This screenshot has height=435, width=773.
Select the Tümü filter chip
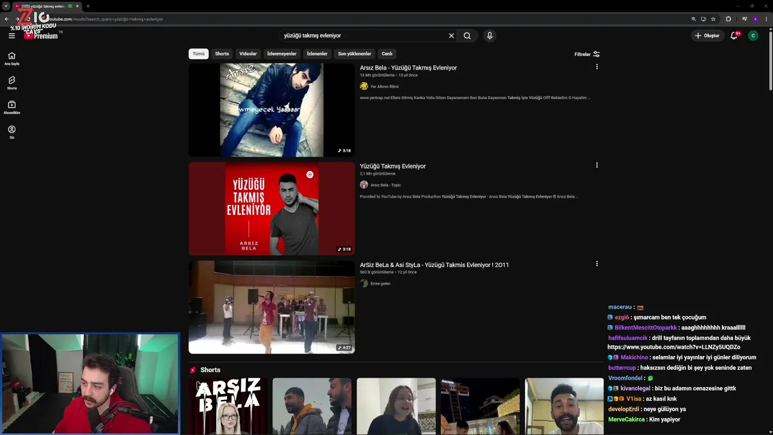tap(199, 54)
